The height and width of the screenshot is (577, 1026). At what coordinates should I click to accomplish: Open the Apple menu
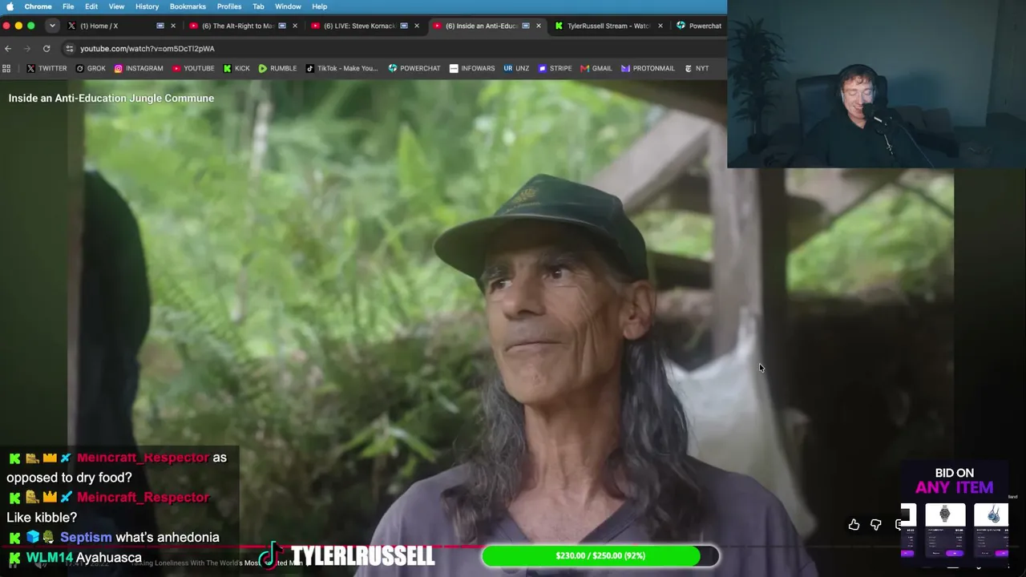(10, 6)
